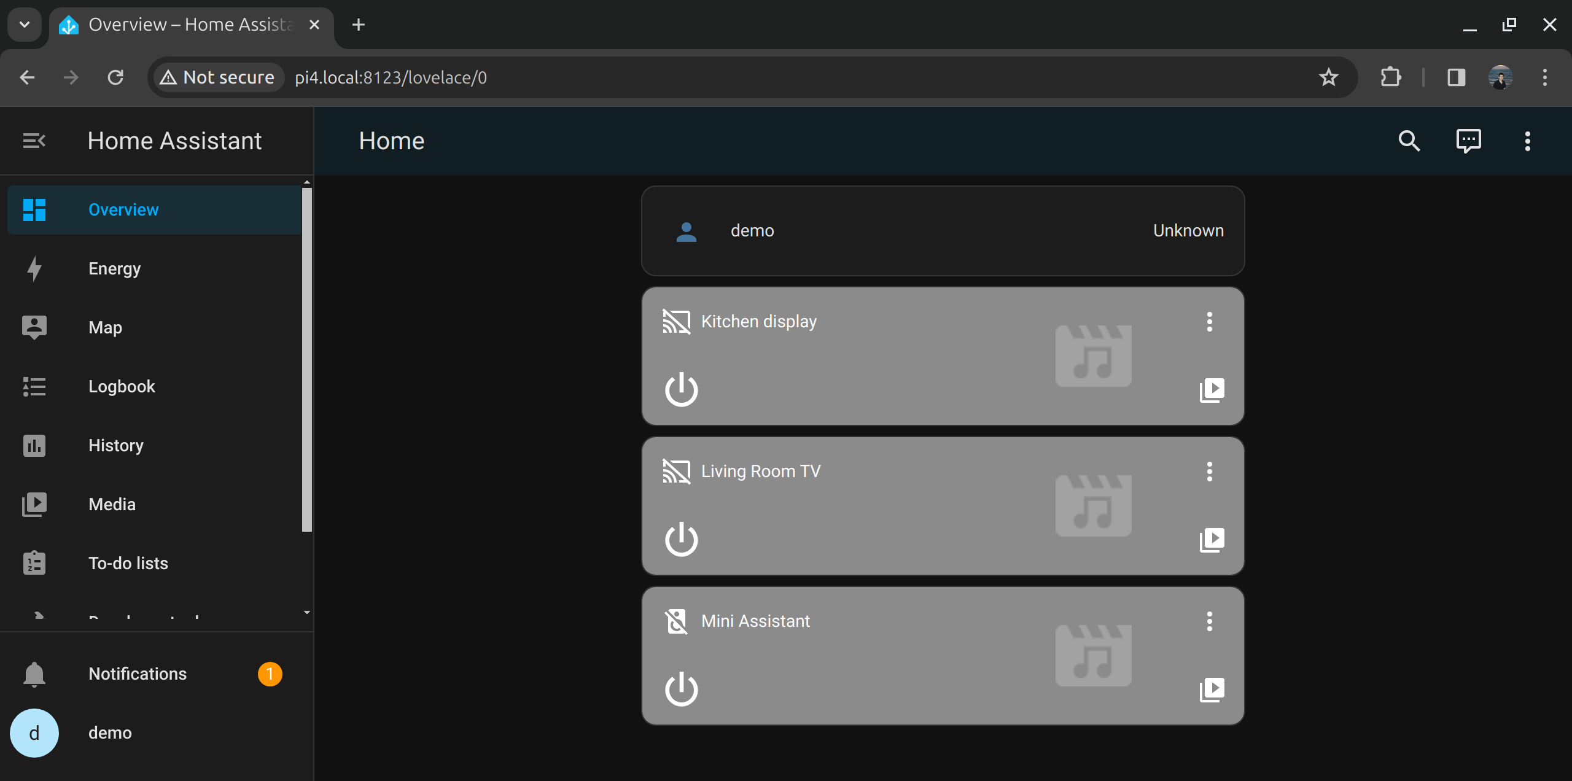1572x781 pixels.
Task: Open the Notifications bell
Action: (34, 674)
